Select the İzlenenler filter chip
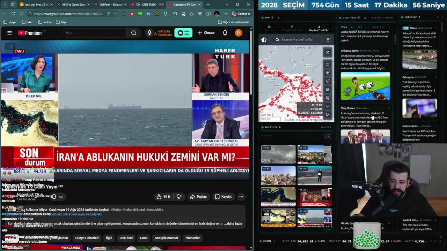Viewport: 447px width, 251px height. pos(192,238)
